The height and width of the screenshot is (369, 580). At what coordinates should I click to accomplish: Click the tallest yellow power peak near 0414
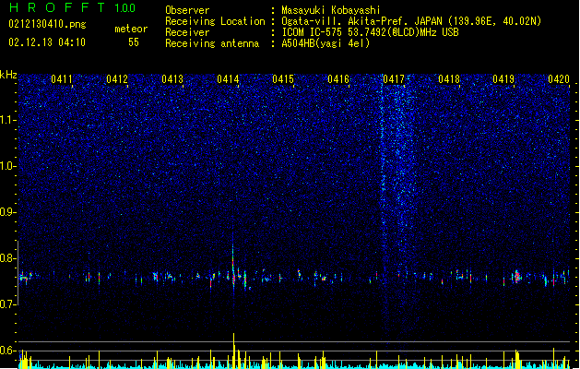pos(234,351)
